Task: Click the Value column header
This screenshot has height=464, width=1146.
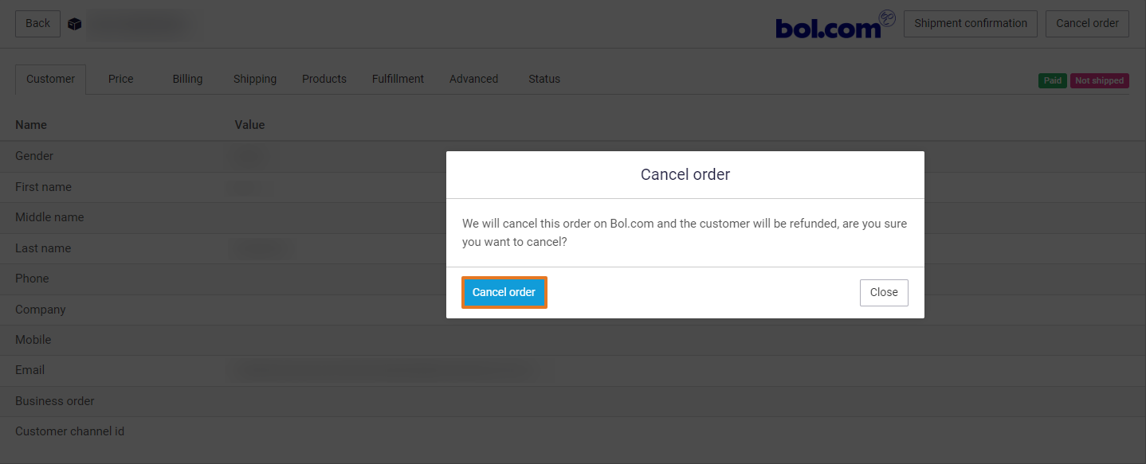Action: pos(249,125)
